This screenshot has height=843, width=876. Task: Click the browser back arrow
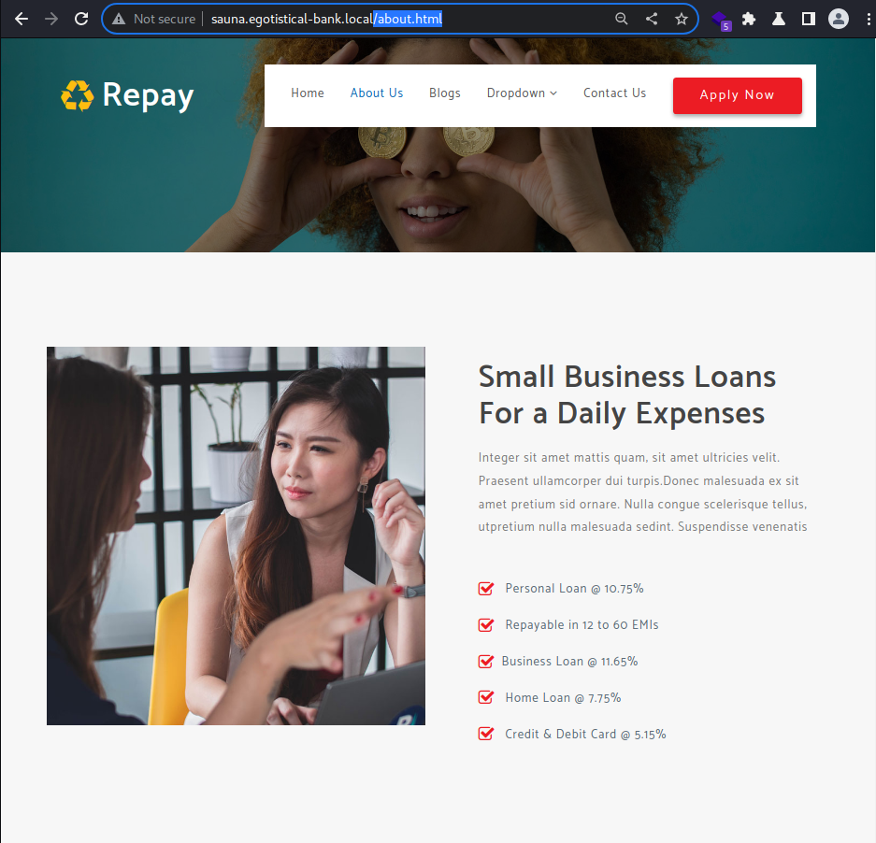coord(22,19)
